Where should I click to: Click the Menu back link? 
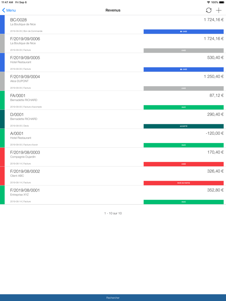click(x=9, y=10)
